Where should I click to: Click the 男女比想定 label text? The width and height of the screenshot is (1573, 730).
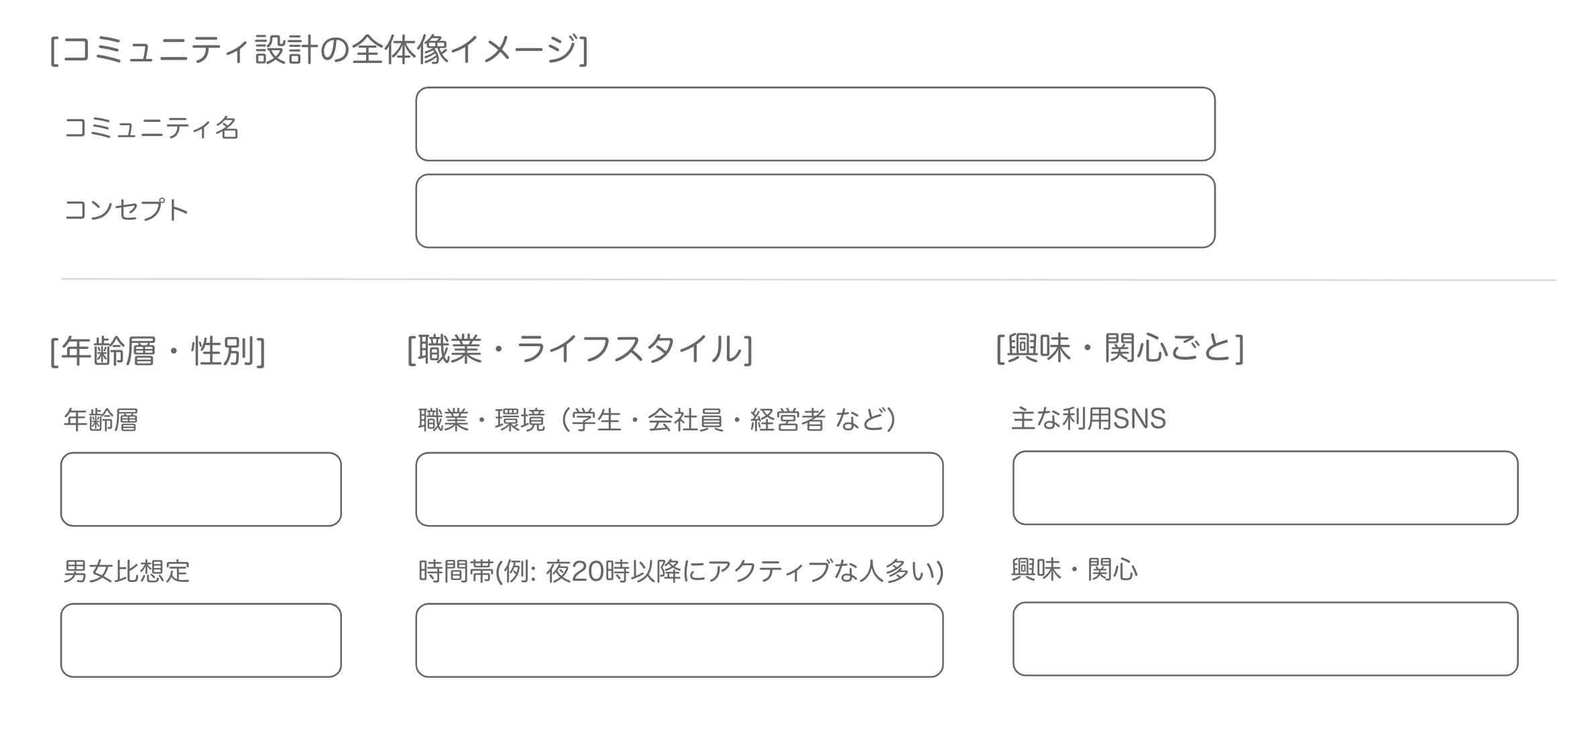(127, 571)
